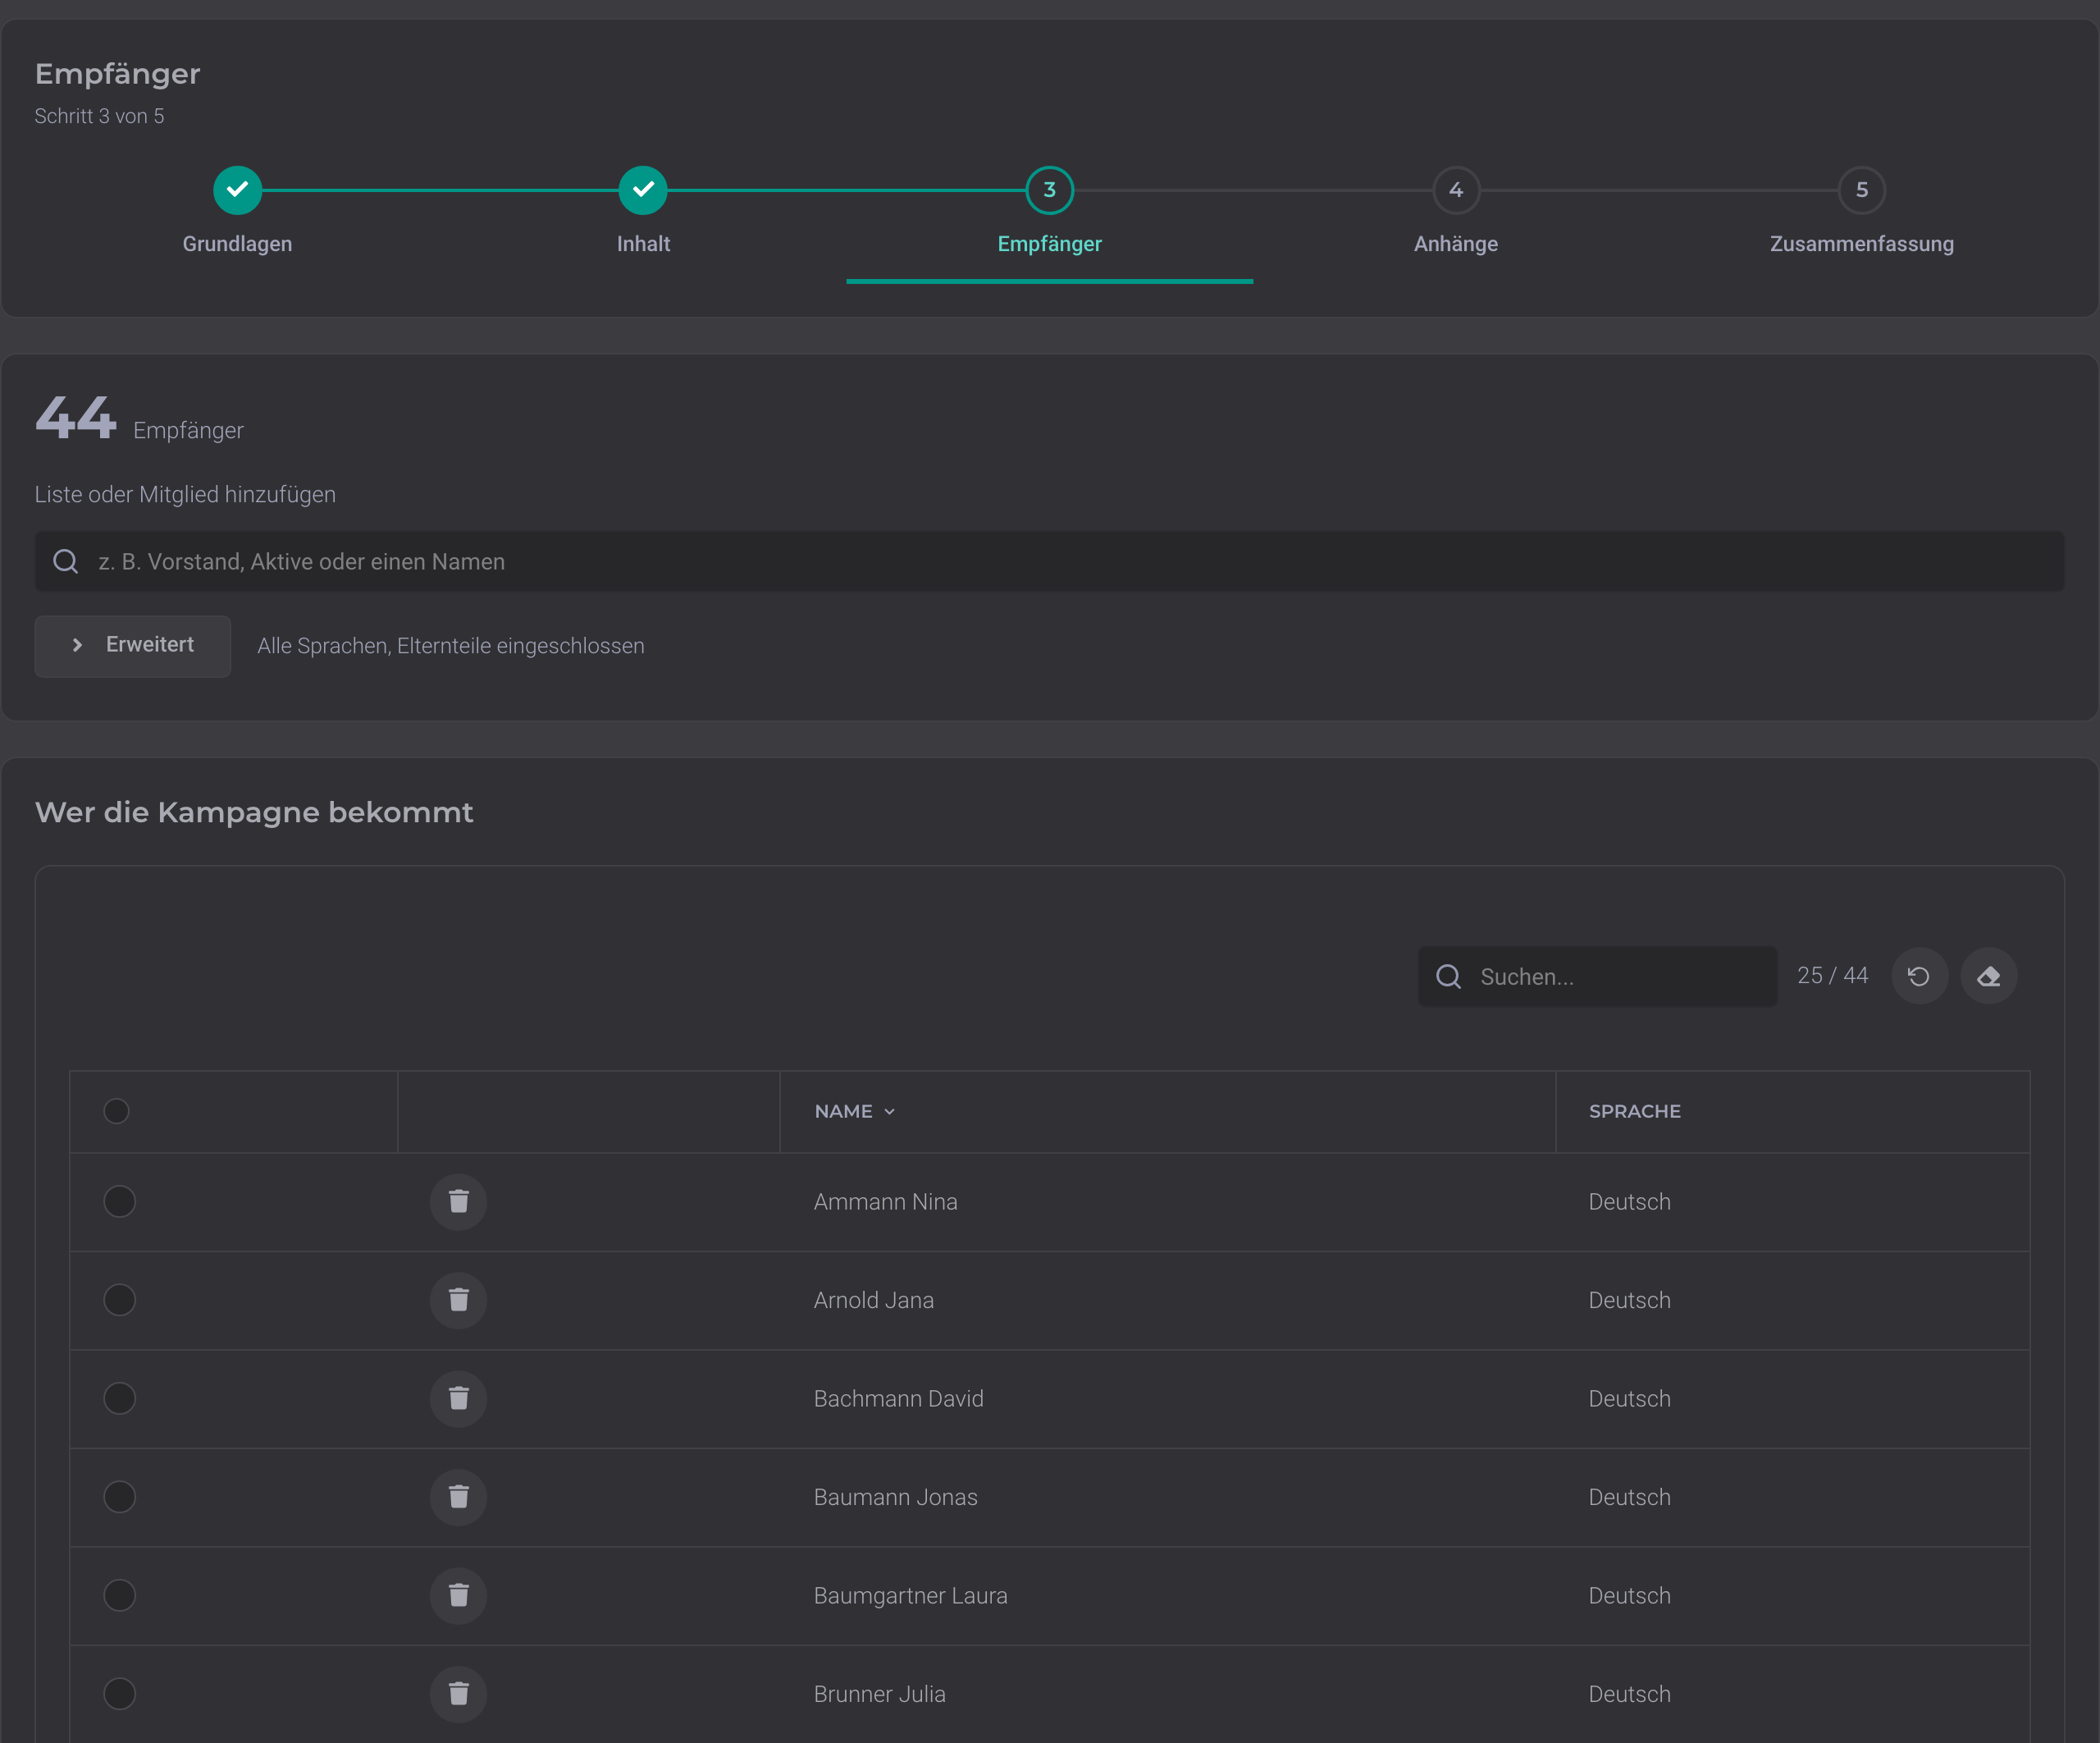2100x1743 pixels.
Task: Click the 25 / 44 counter text
Action: tap(1832, 976)
